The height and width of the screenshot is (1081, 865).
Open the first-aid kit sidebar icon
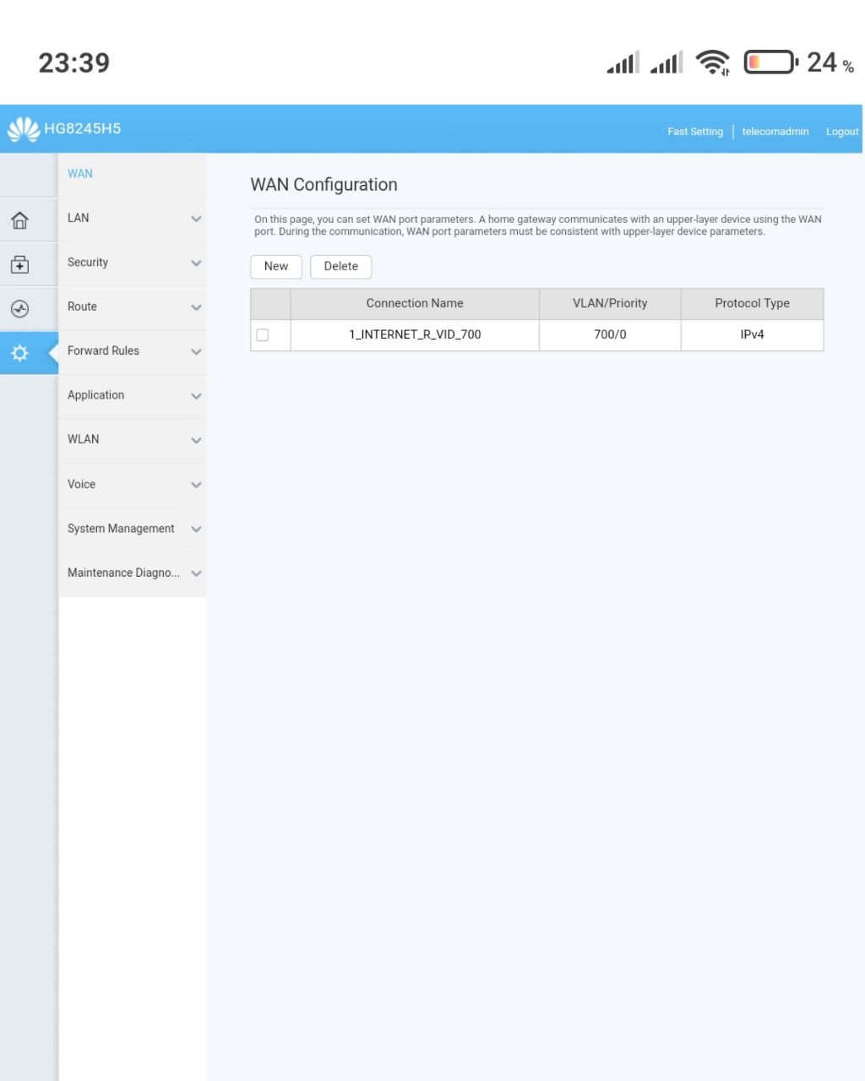(x=19, y=264)
